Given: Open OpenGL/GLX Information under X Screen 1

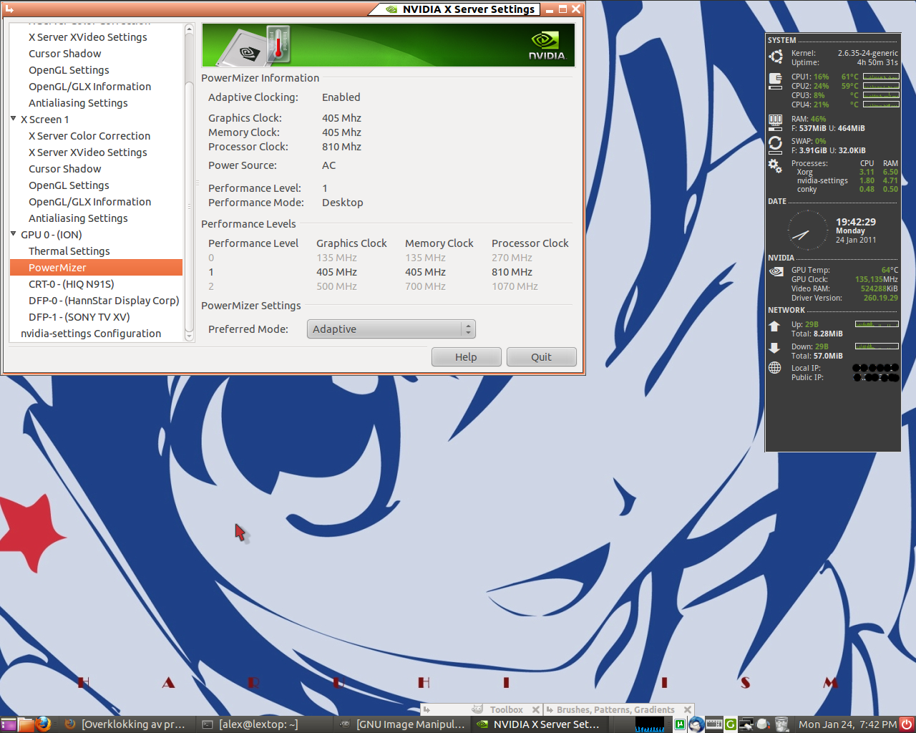Looking at the screenshot, I should coord(89,202).
